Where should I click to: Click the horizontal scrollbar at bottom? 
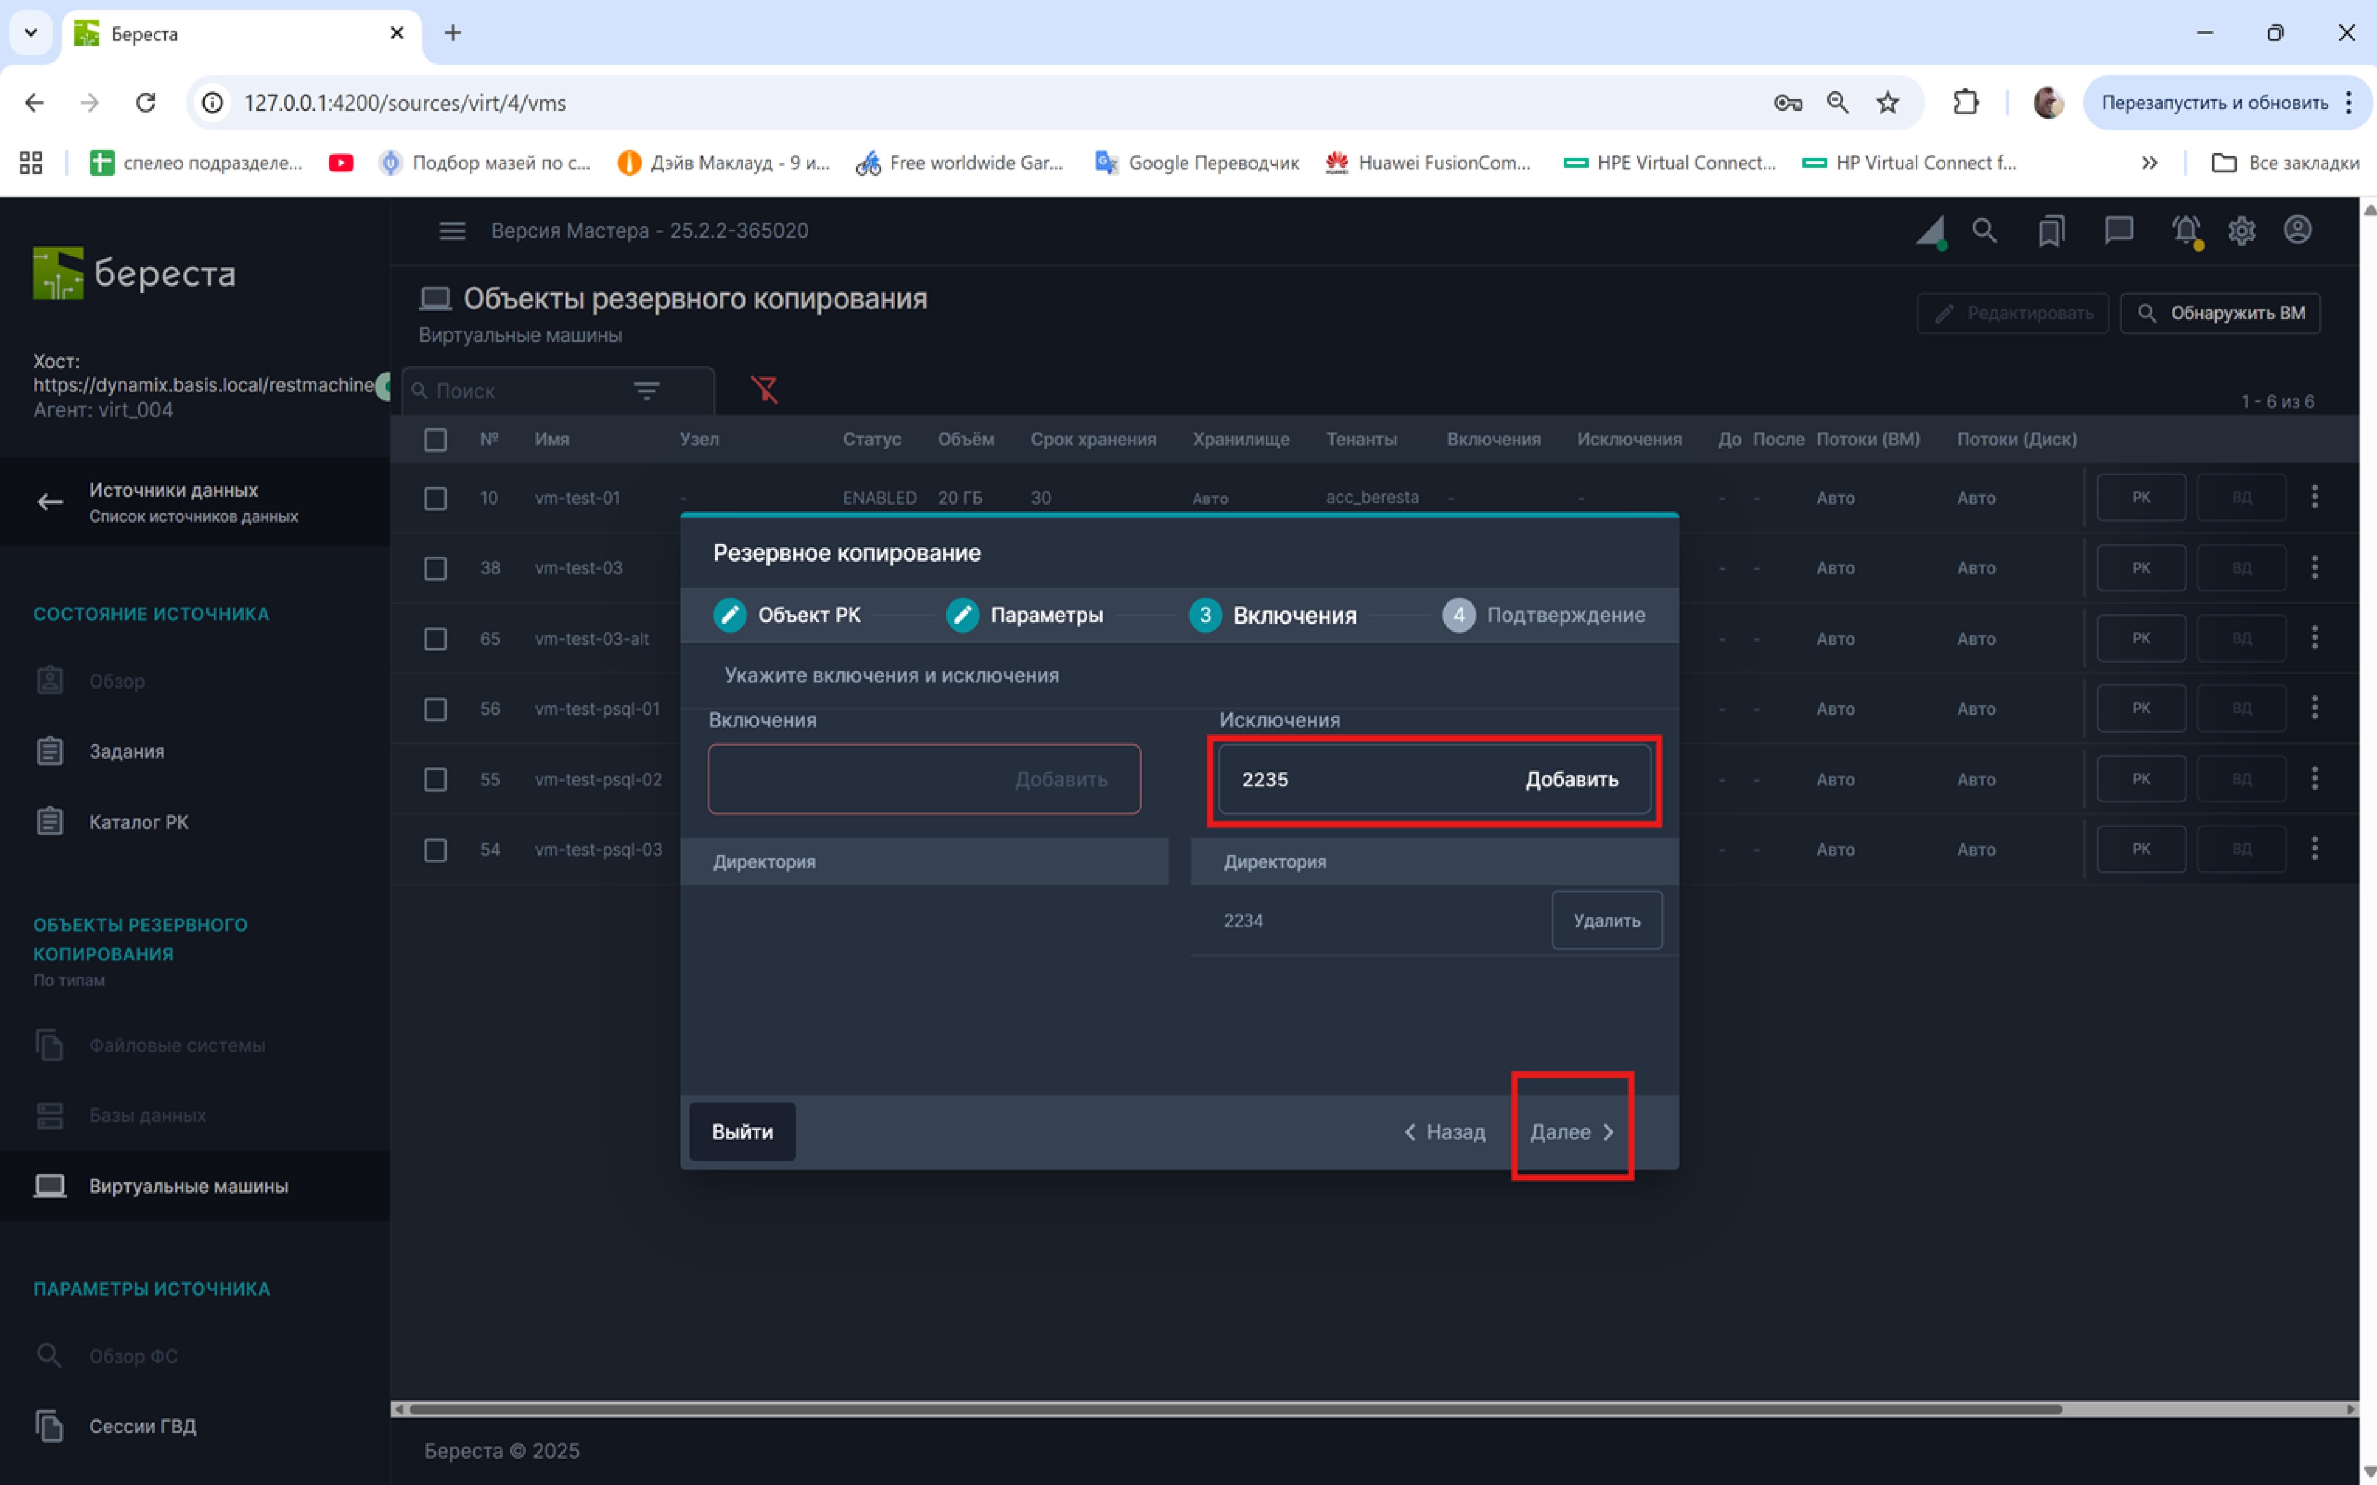click(x=1235, y=1410)
